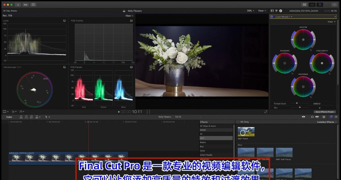The image size is (341, 180).
Task: Disable the Color Wheels 1 effect checkbox
Action: 272,17
